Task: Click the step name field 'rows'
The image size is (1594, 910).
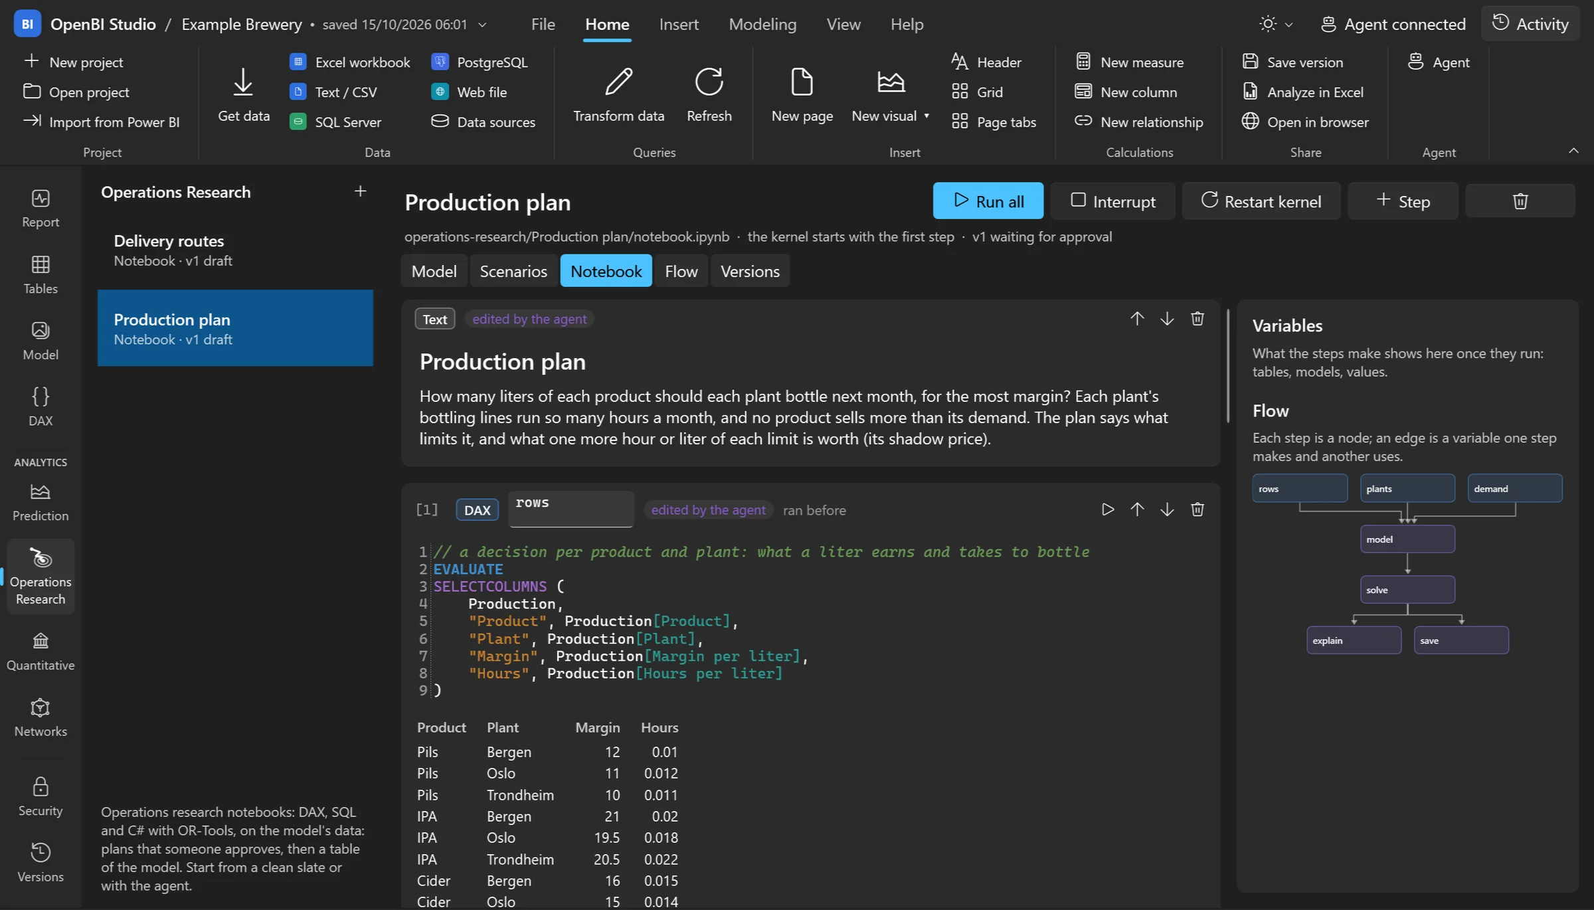Action: (x=571, y=509)
